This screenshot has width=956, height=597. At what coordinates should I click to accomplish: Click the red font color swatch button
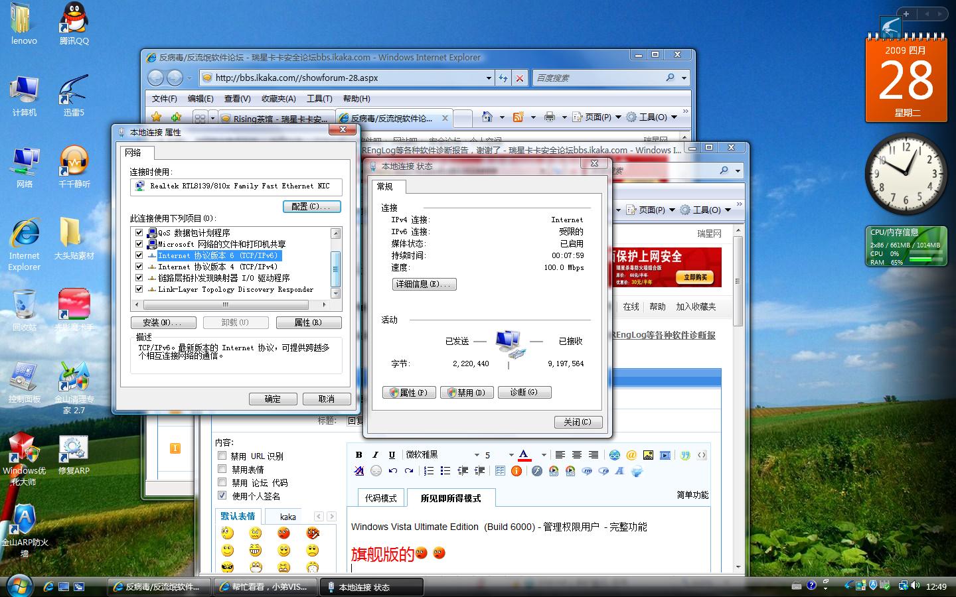pyautogui.click(x=524, y=455)
